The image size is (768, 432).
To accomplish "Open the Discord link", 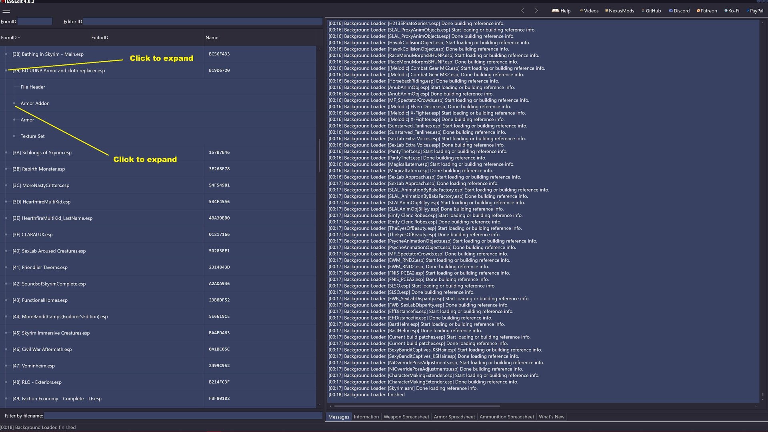I will pos(679,11).
